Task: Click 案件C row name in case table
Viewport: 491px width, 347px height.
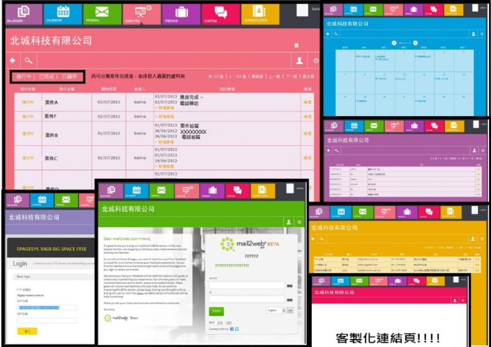Action: coord(51,158)
